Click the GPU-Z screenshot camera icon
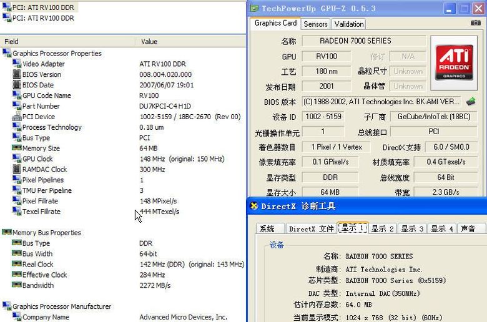 click(475, 23)
